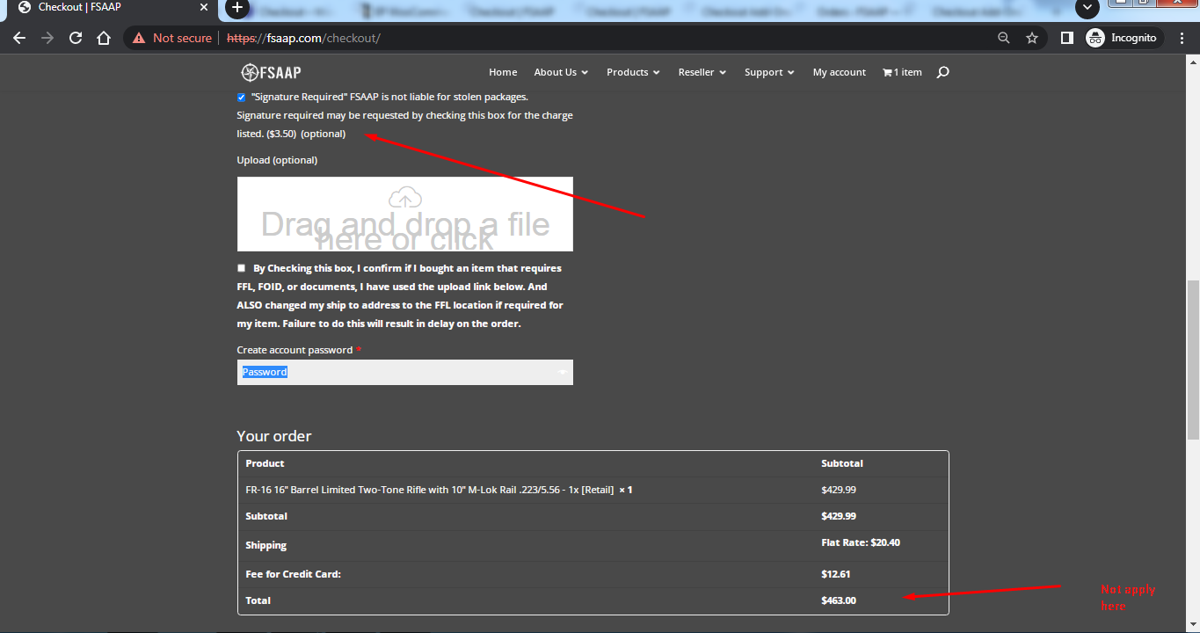Click the Not secure warning icon

click(139, 38)
